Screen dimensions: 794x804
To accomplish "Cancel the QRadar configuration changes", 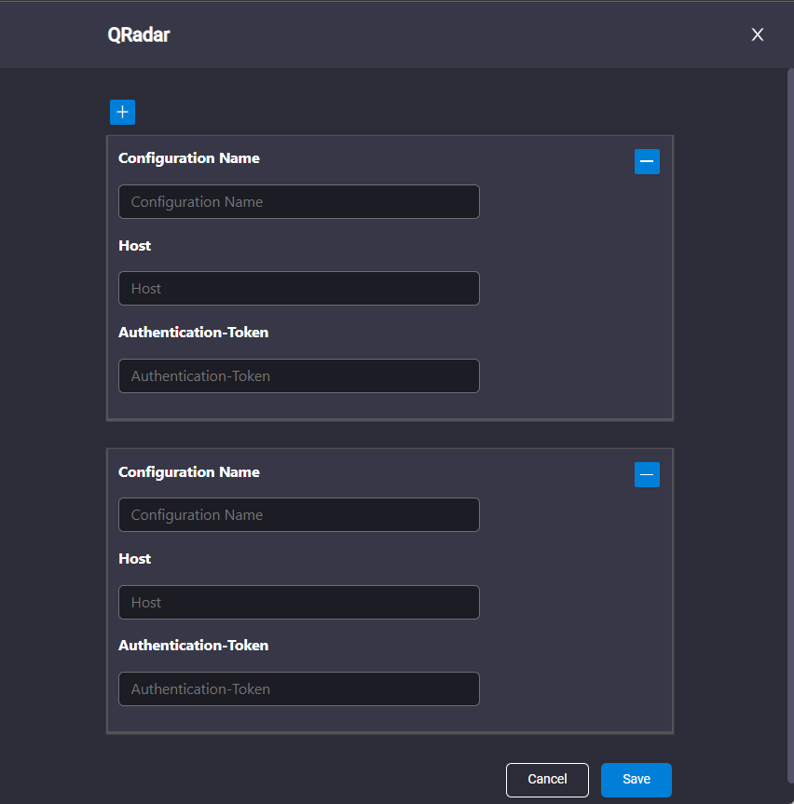I will [547, 780].
